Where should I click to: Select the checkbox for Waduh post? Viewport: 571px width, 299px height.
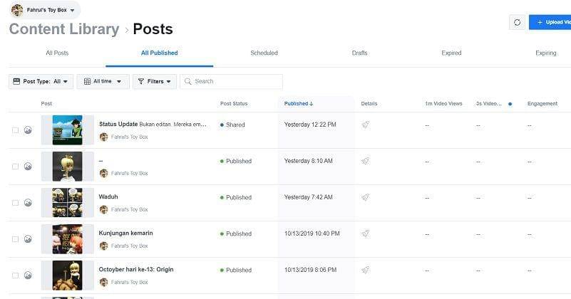[x=16, y=203]
